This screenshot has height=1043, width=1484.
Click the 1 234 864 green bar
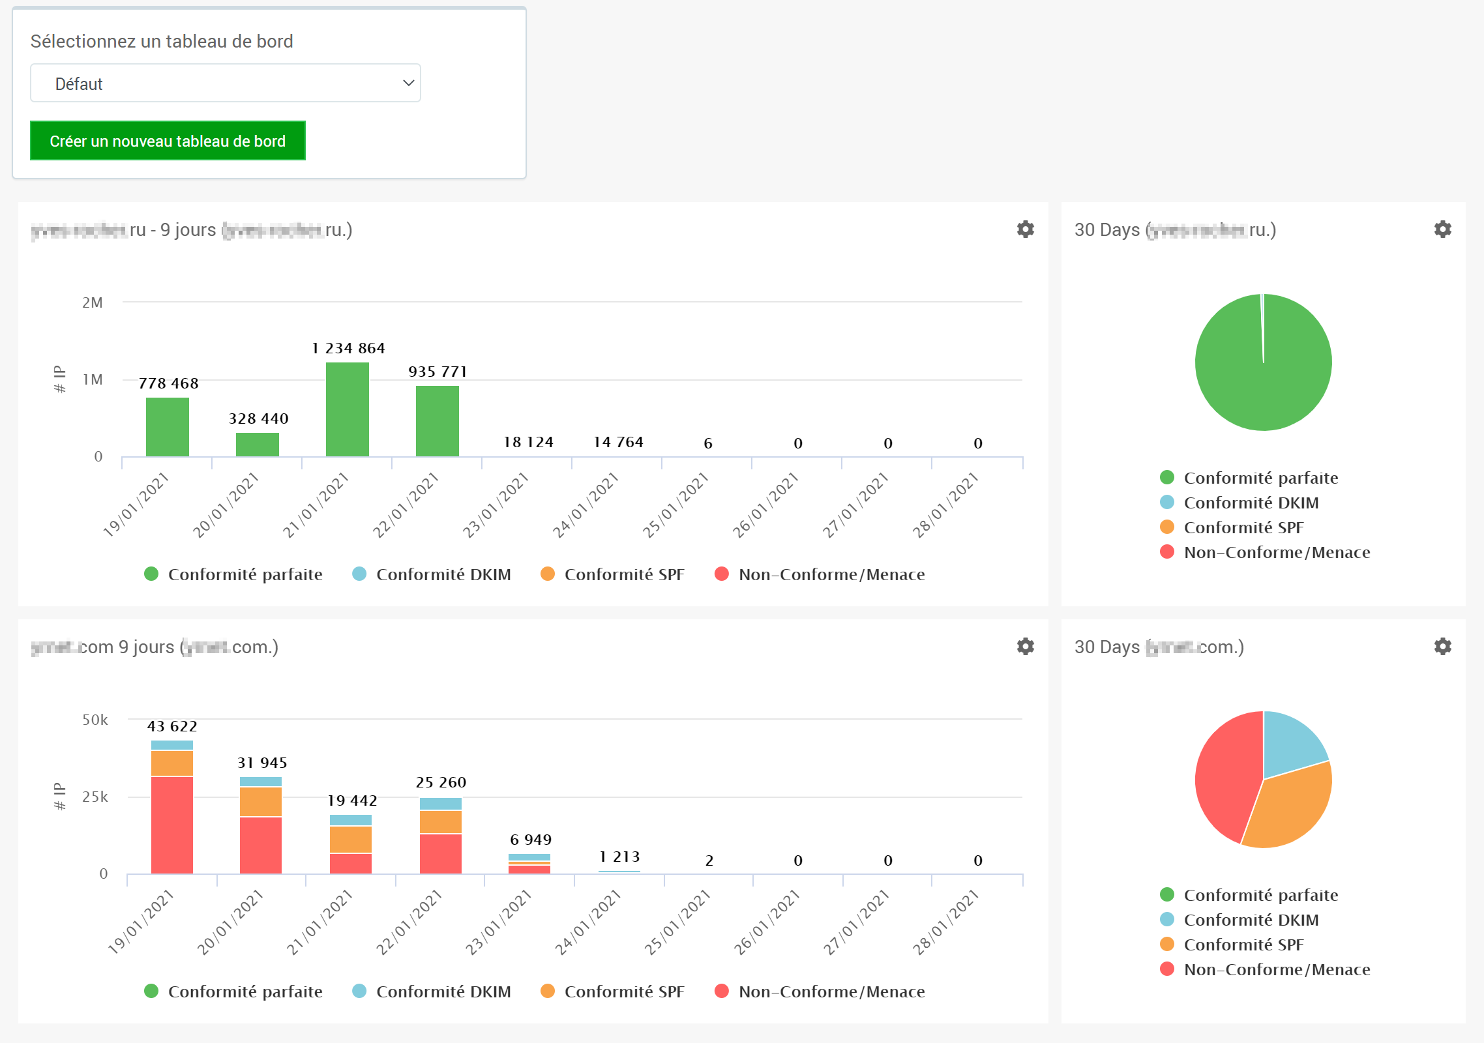[x=348, y=409]
